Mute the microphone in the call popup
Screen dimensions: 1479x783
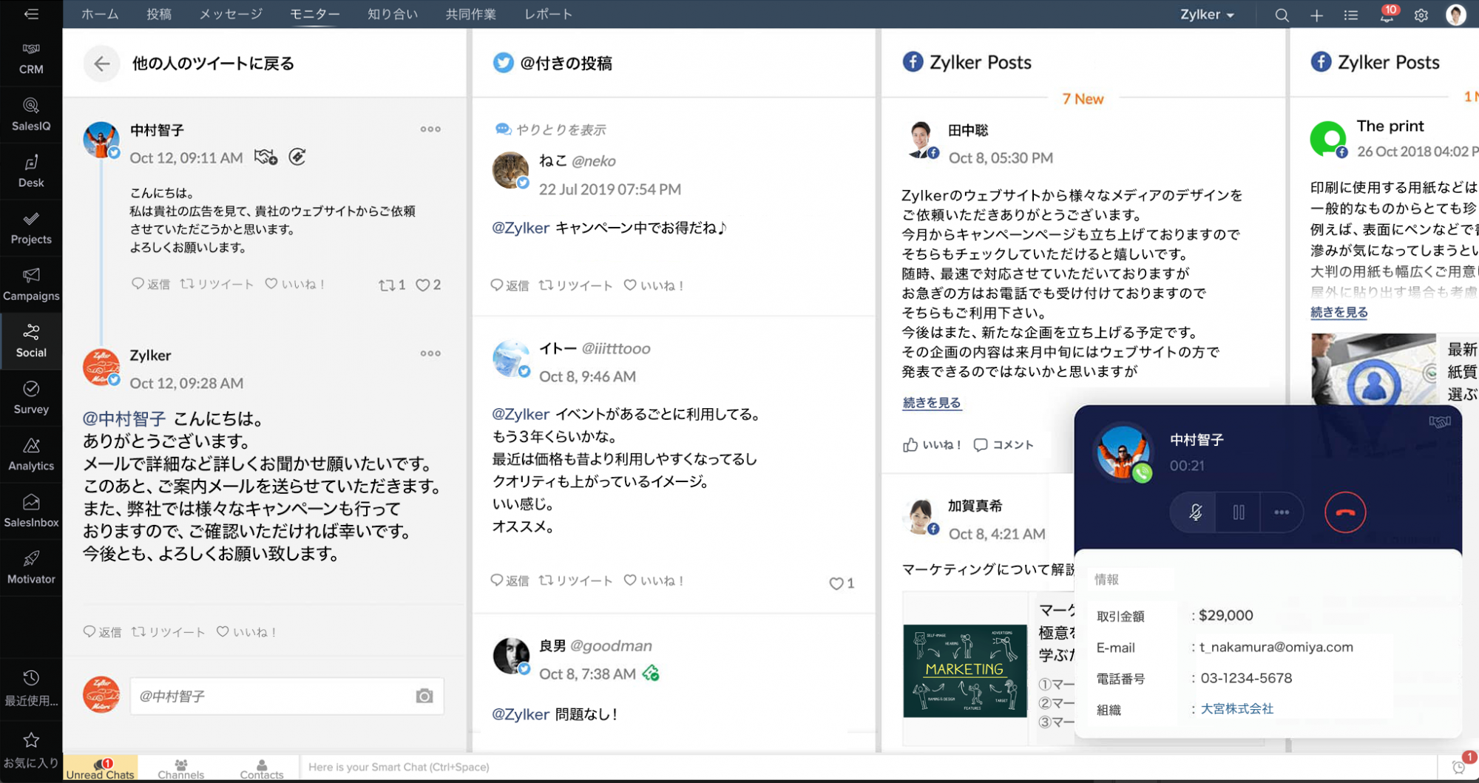1195,512
